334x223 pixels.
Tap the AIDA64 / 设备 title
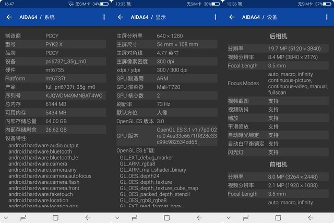pyautogui.click(x=259, y=17)
